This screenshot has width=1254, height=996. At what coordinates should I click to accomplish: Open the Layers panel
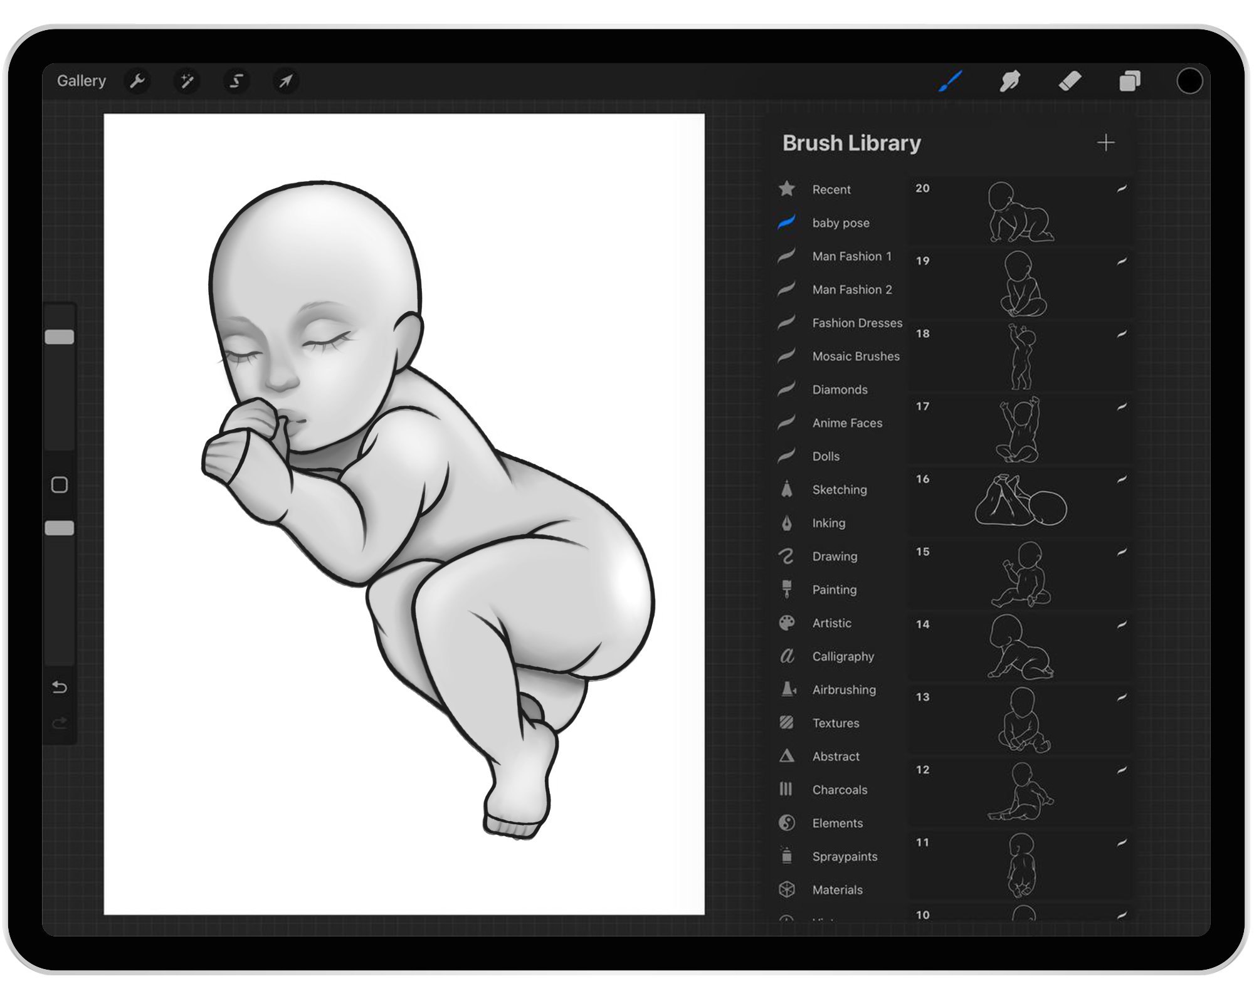(x=1129, y=80)
